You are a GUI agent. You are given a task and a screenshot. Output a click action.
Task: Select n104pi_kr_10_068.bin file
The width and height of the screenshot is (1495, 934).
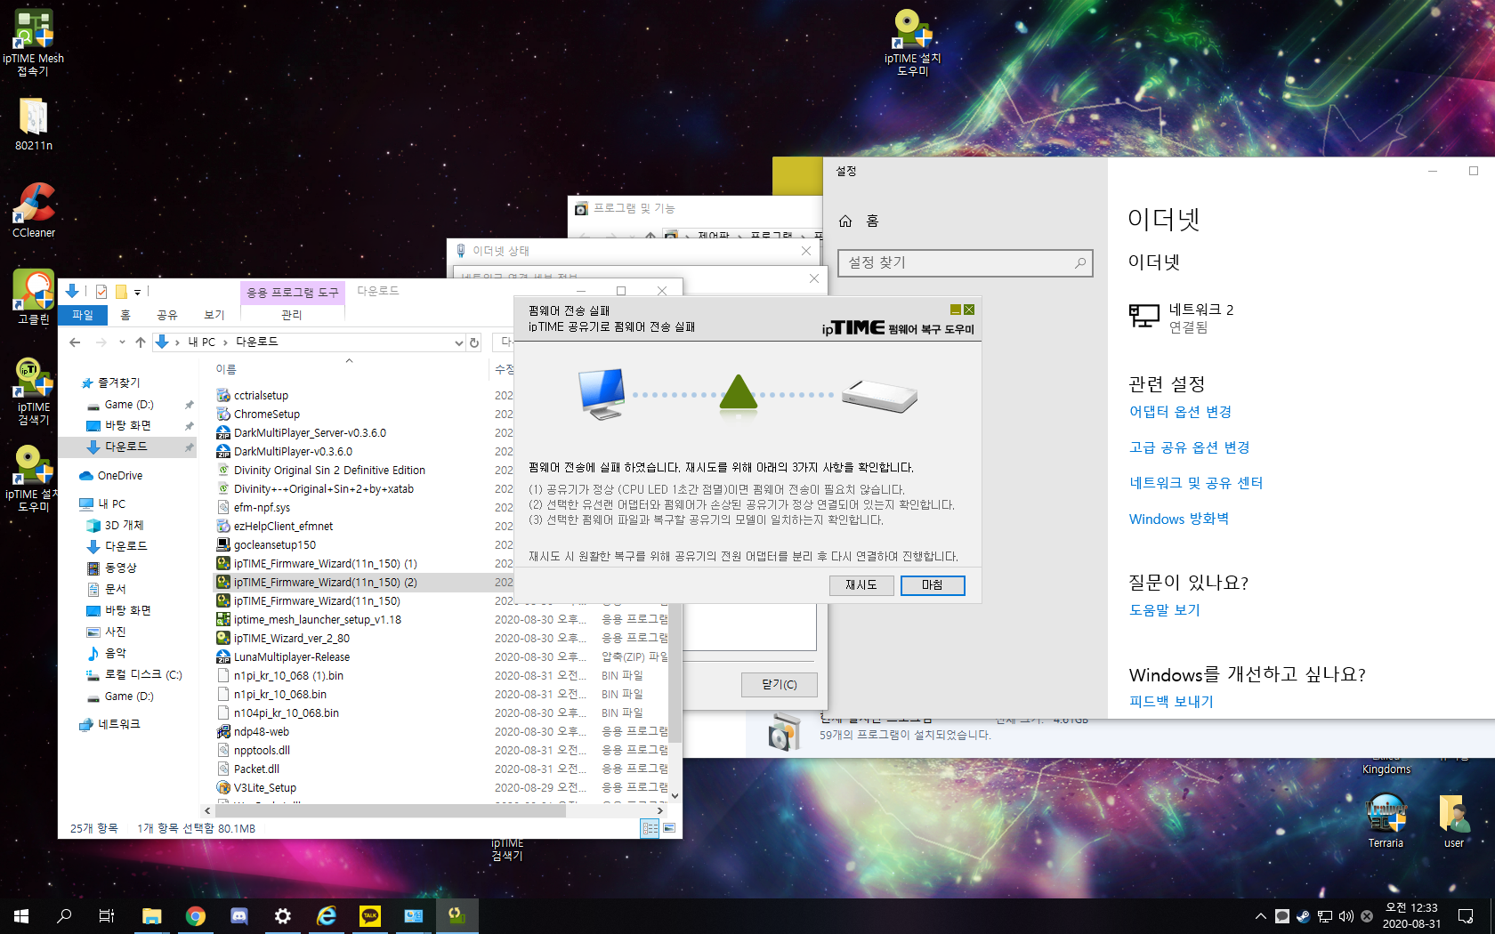point(286,713)
